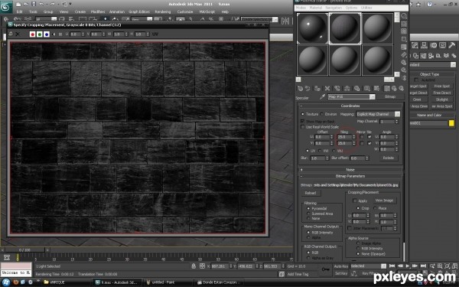The width and height of the screenshot is (459, 287).
Task: Open Material Editor Navigation menu
Action: tap(334, 8)
